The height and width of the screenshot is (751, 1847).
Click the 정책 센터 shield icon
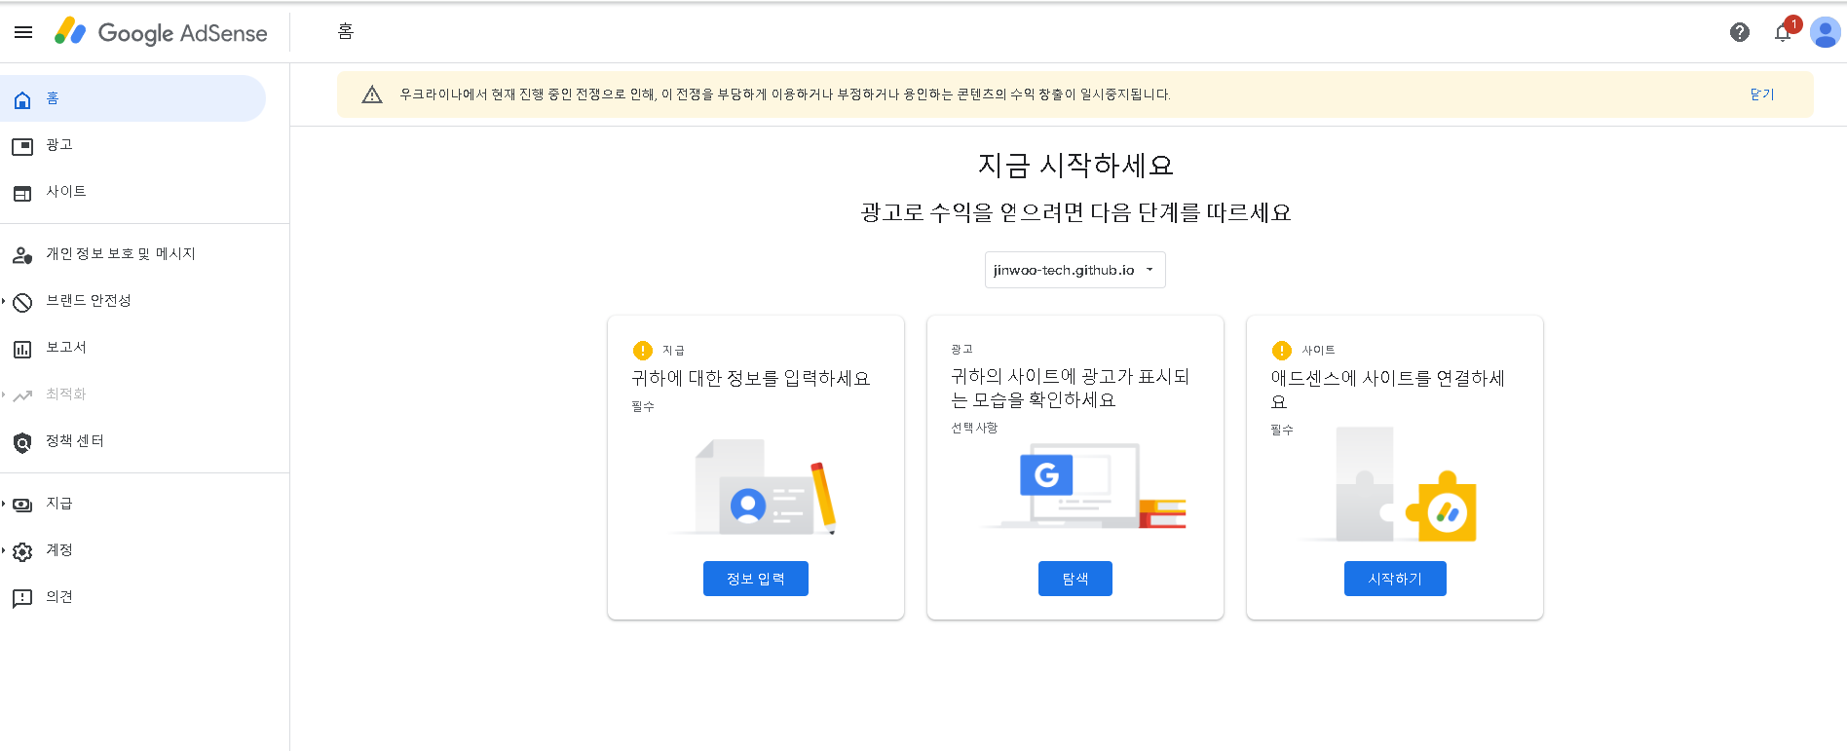22,443
